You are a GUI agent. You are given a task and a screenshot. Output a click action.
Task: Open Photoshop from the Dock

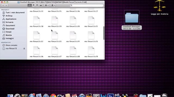pyautogui.click(x=111, y=95)
